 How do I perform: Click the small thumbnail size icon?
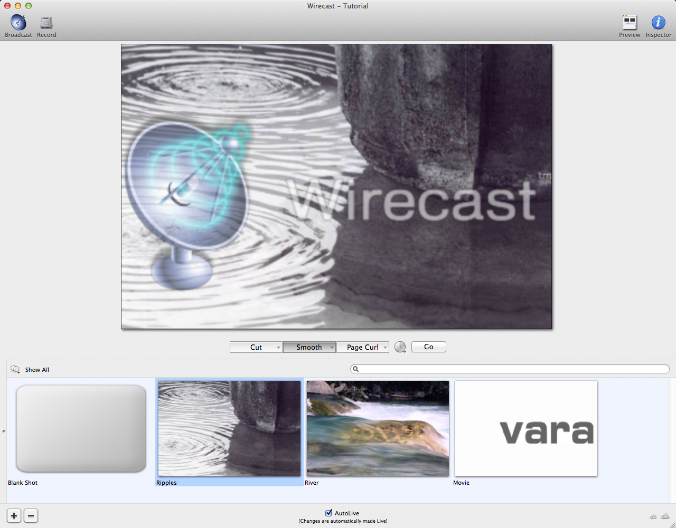[x=653, y=516]
